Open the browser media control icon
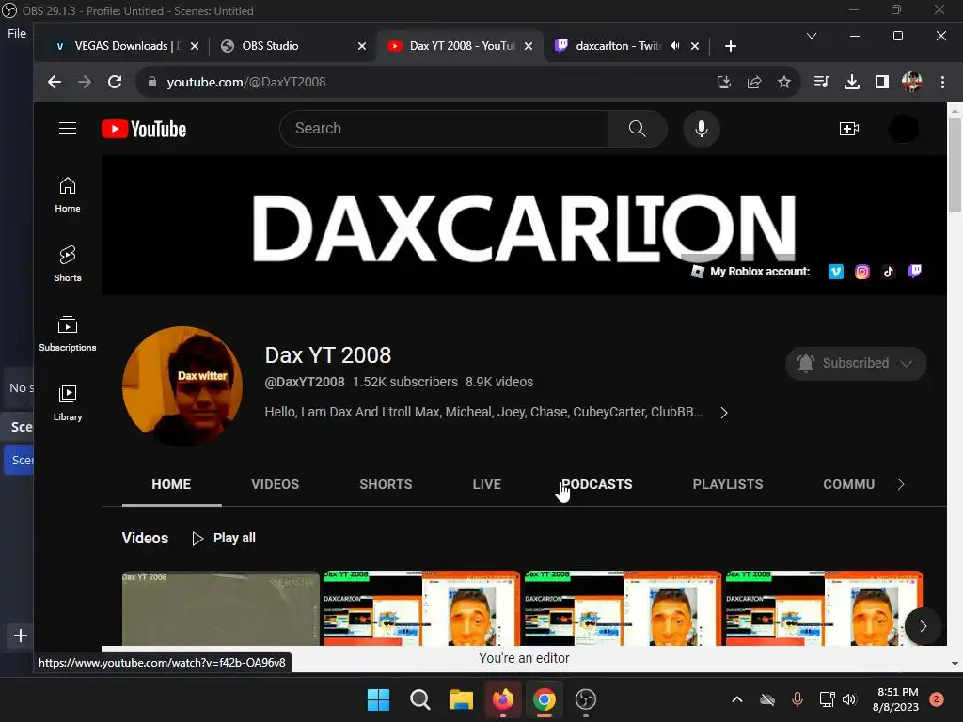963x722 pixels. click(x=821, y=82)
